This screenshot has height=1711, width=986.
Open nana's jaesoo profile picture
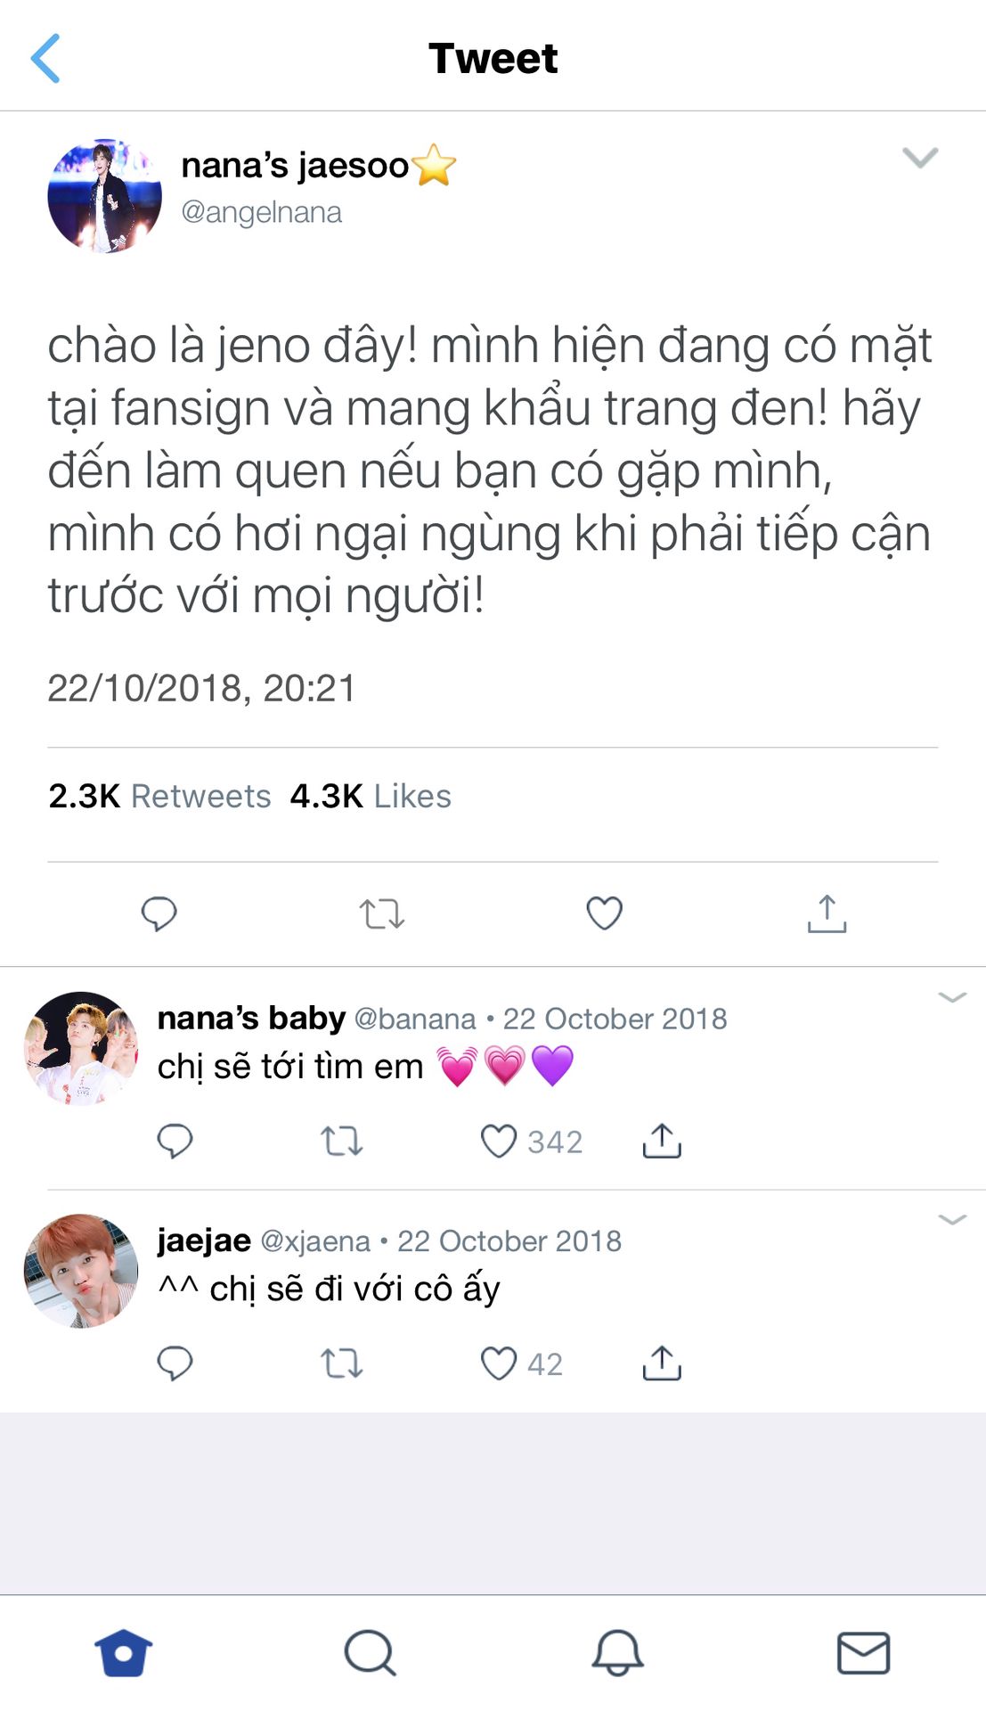(x=105, y=196)
